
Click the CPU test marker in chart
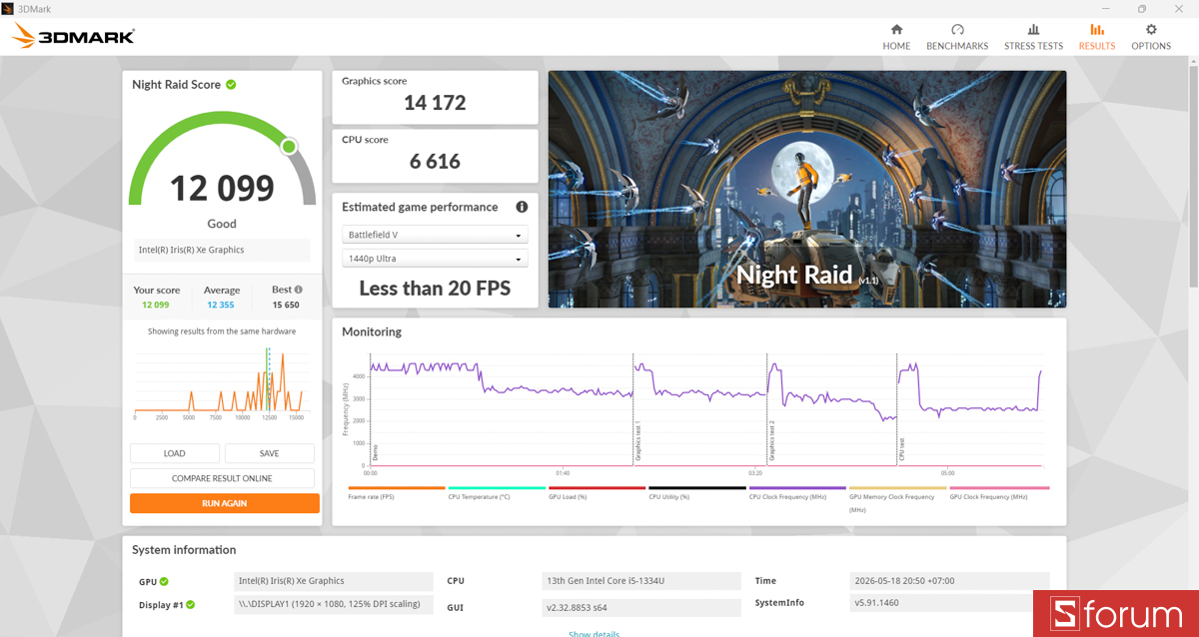(901, 448)
